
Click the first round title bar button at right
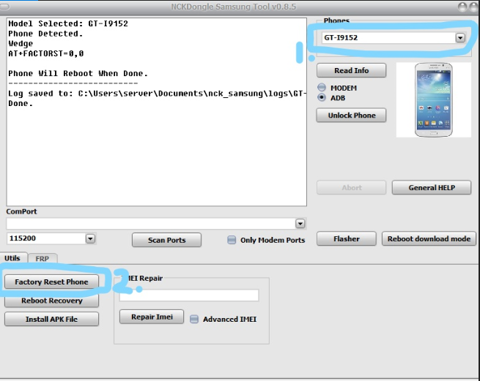(462, 7)
